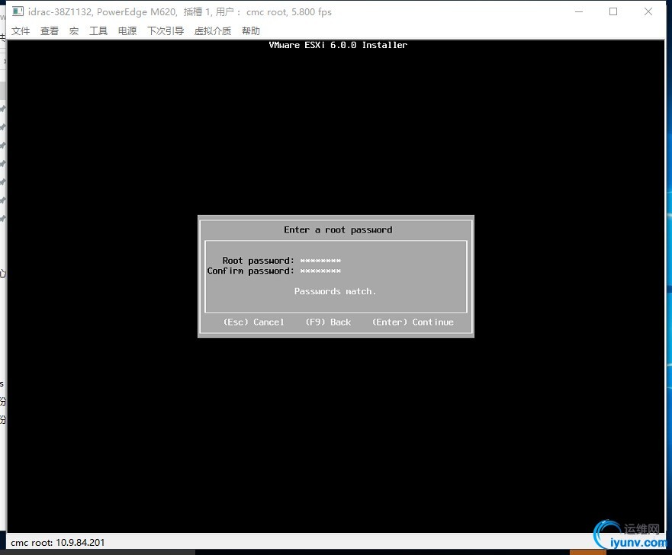672x555 pixels.
Task: Open the 文件 (File) menu
Action: pos(21,30)
